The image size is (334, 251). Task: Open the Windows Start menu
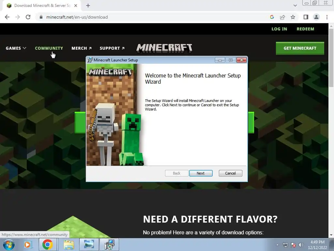click(9, 244)
